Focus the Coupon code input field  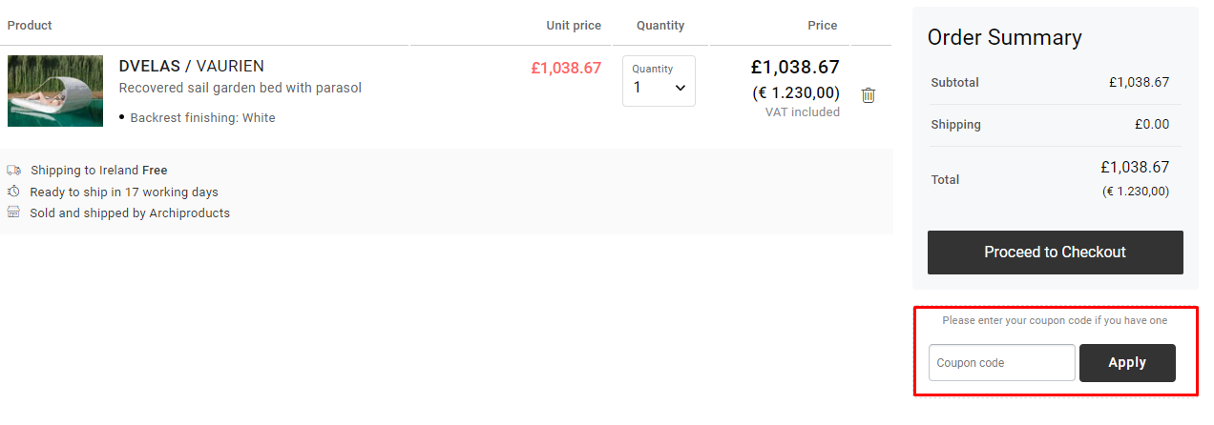coord(1002,363)
